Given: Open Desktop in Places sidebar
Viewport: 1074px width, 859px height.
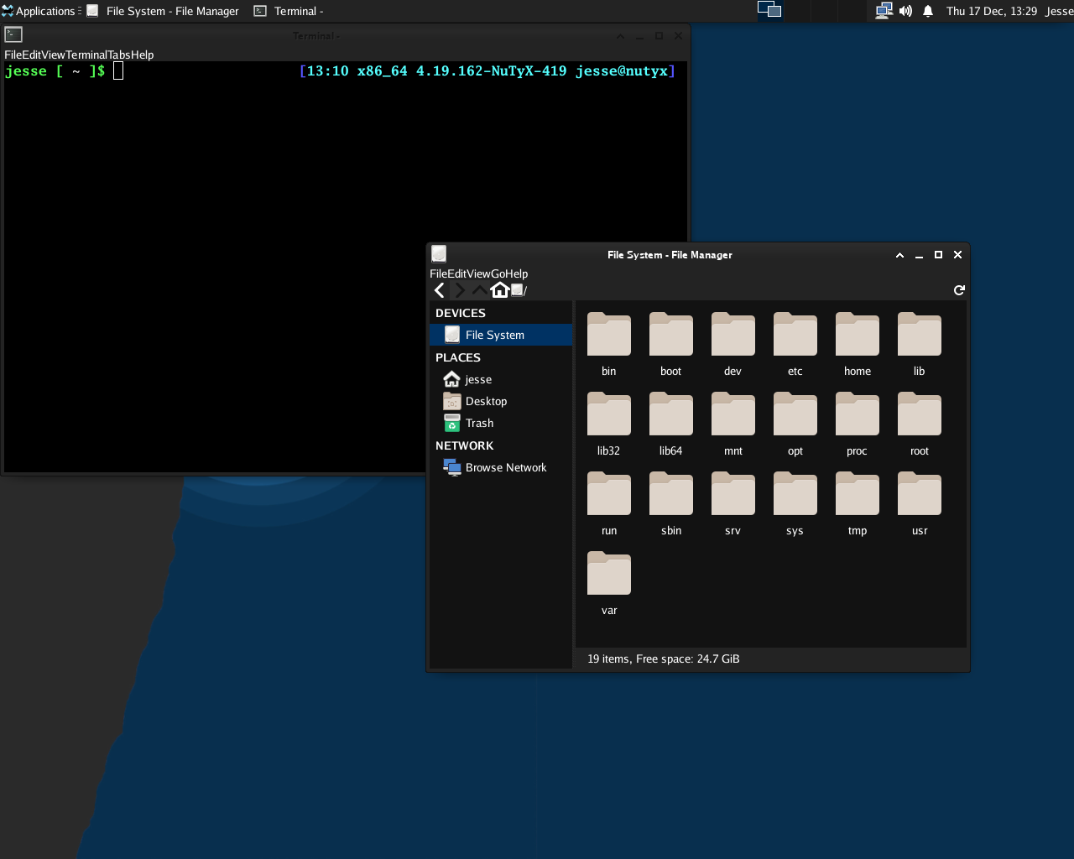Looking at the screenshot, I should pyautogui.click(x=501, y=401).
